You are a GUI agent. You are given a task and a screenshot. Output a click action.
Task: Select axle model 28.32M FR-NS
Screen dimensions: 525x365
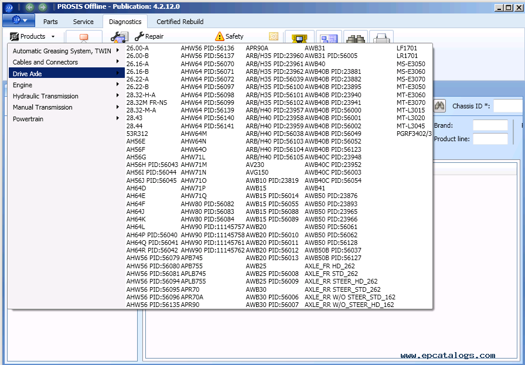coord(146,103)
